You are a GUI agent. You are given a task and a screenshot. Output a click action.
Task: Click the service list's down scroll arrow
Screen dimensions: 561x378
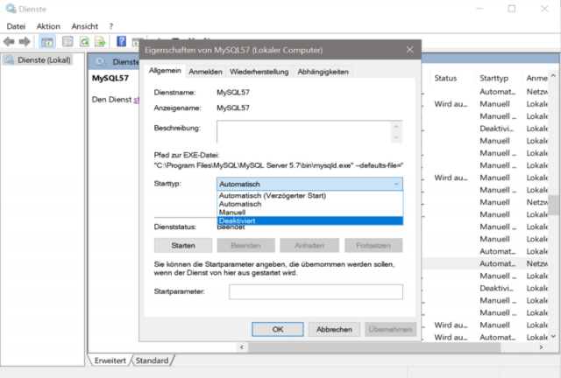point(553,336)
